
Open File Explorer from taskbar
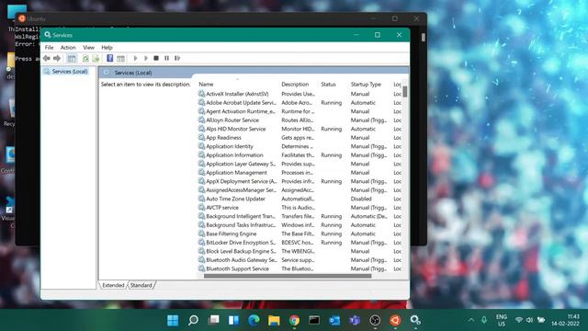pos(274,320)
